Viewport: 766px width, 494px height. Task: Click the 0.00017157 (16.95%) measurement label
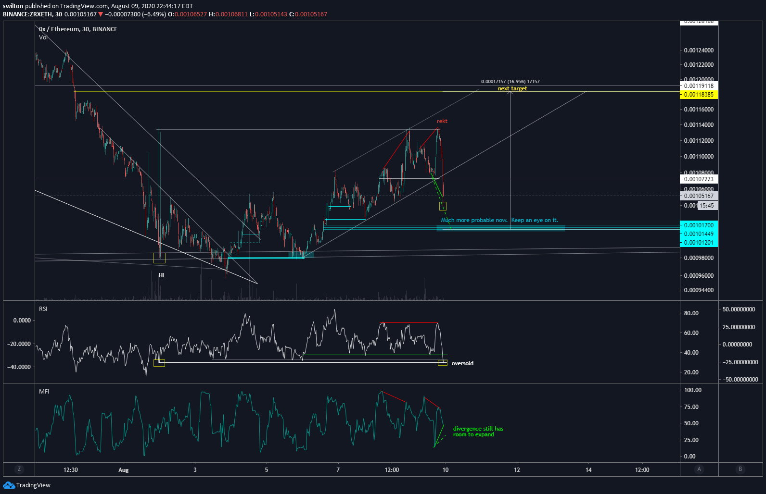(x=510, y=82)
